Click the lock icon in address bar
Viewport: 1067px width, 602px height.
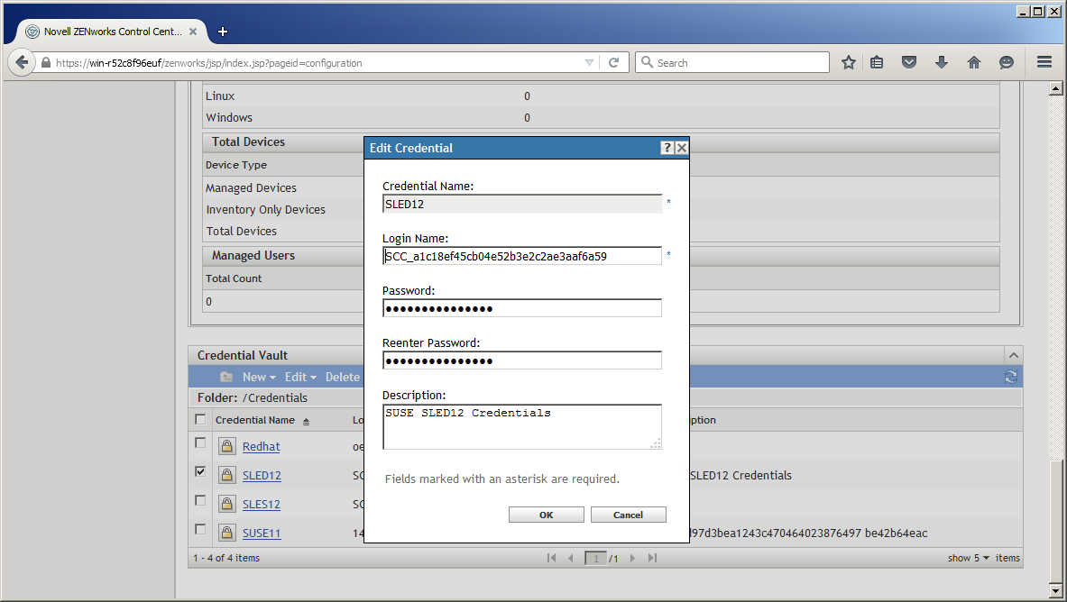(x=46, y=62)
